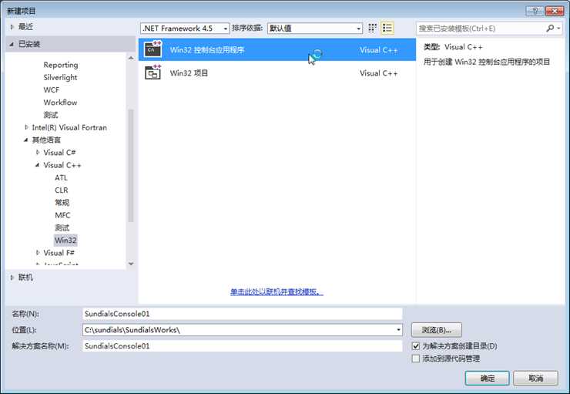570x394 pixels.
Task: Open search options dropdown arrow
Action: click(558, 29)
